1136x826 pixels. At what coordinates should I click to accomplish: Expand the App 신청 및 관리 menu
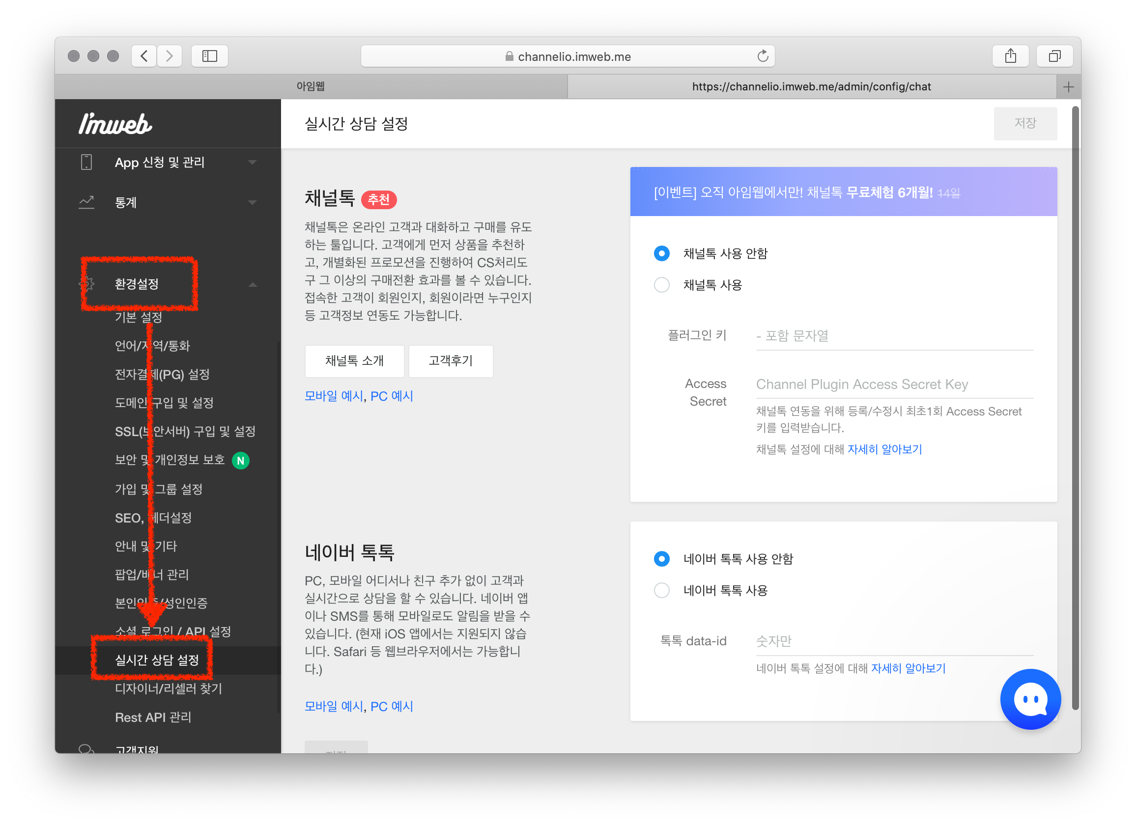pos(253,162)
